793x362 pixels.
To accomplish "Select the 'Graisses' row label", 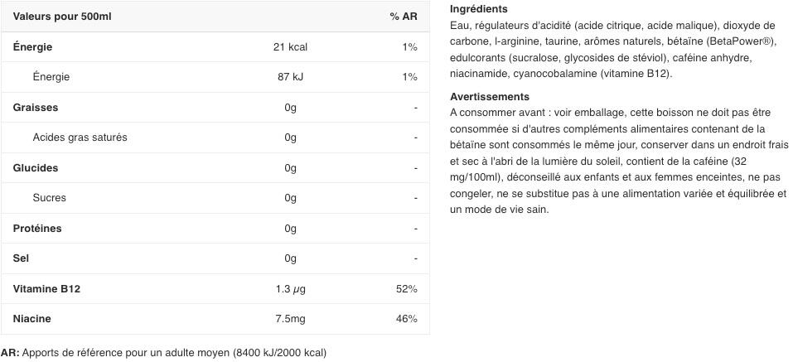I will [36, 108].
